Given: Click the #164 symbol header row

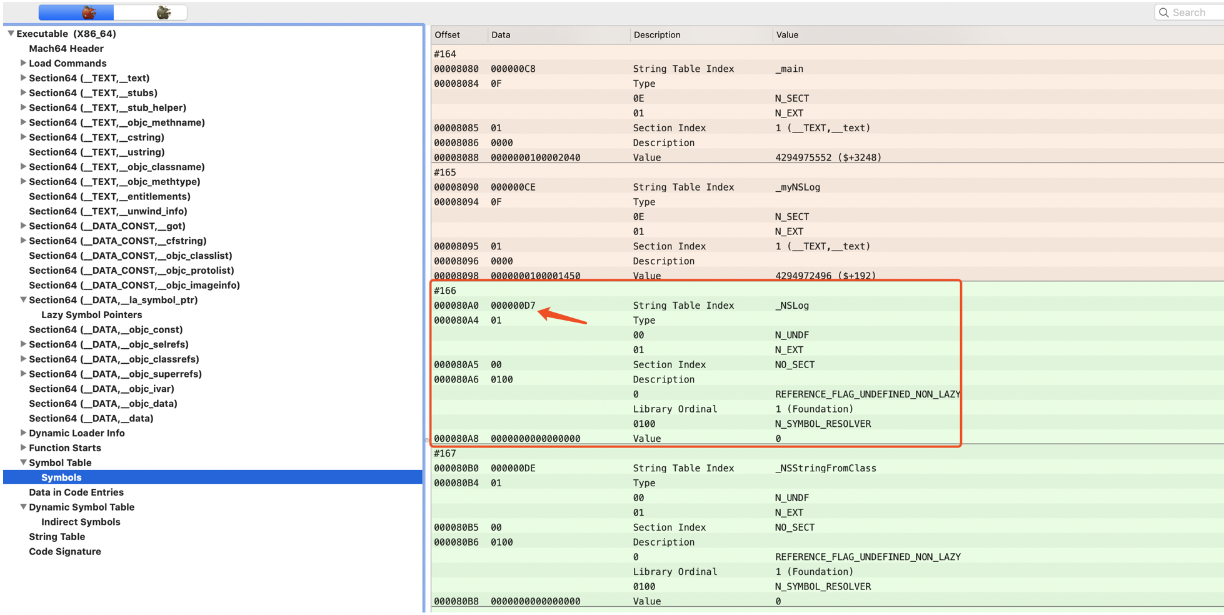Looking at the screenshot, I should [827, 54].
